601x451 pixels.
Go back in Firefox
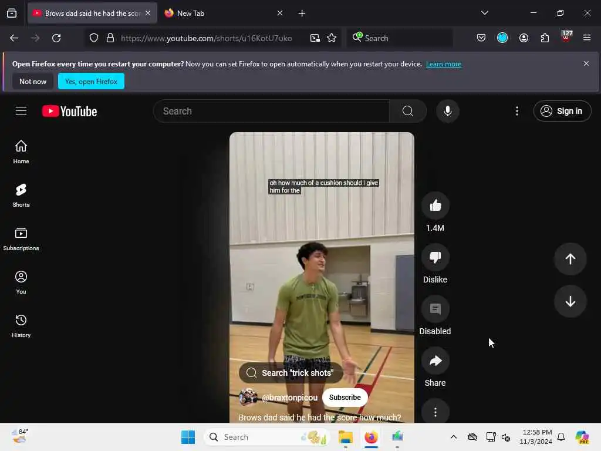(x=14, y=38)
